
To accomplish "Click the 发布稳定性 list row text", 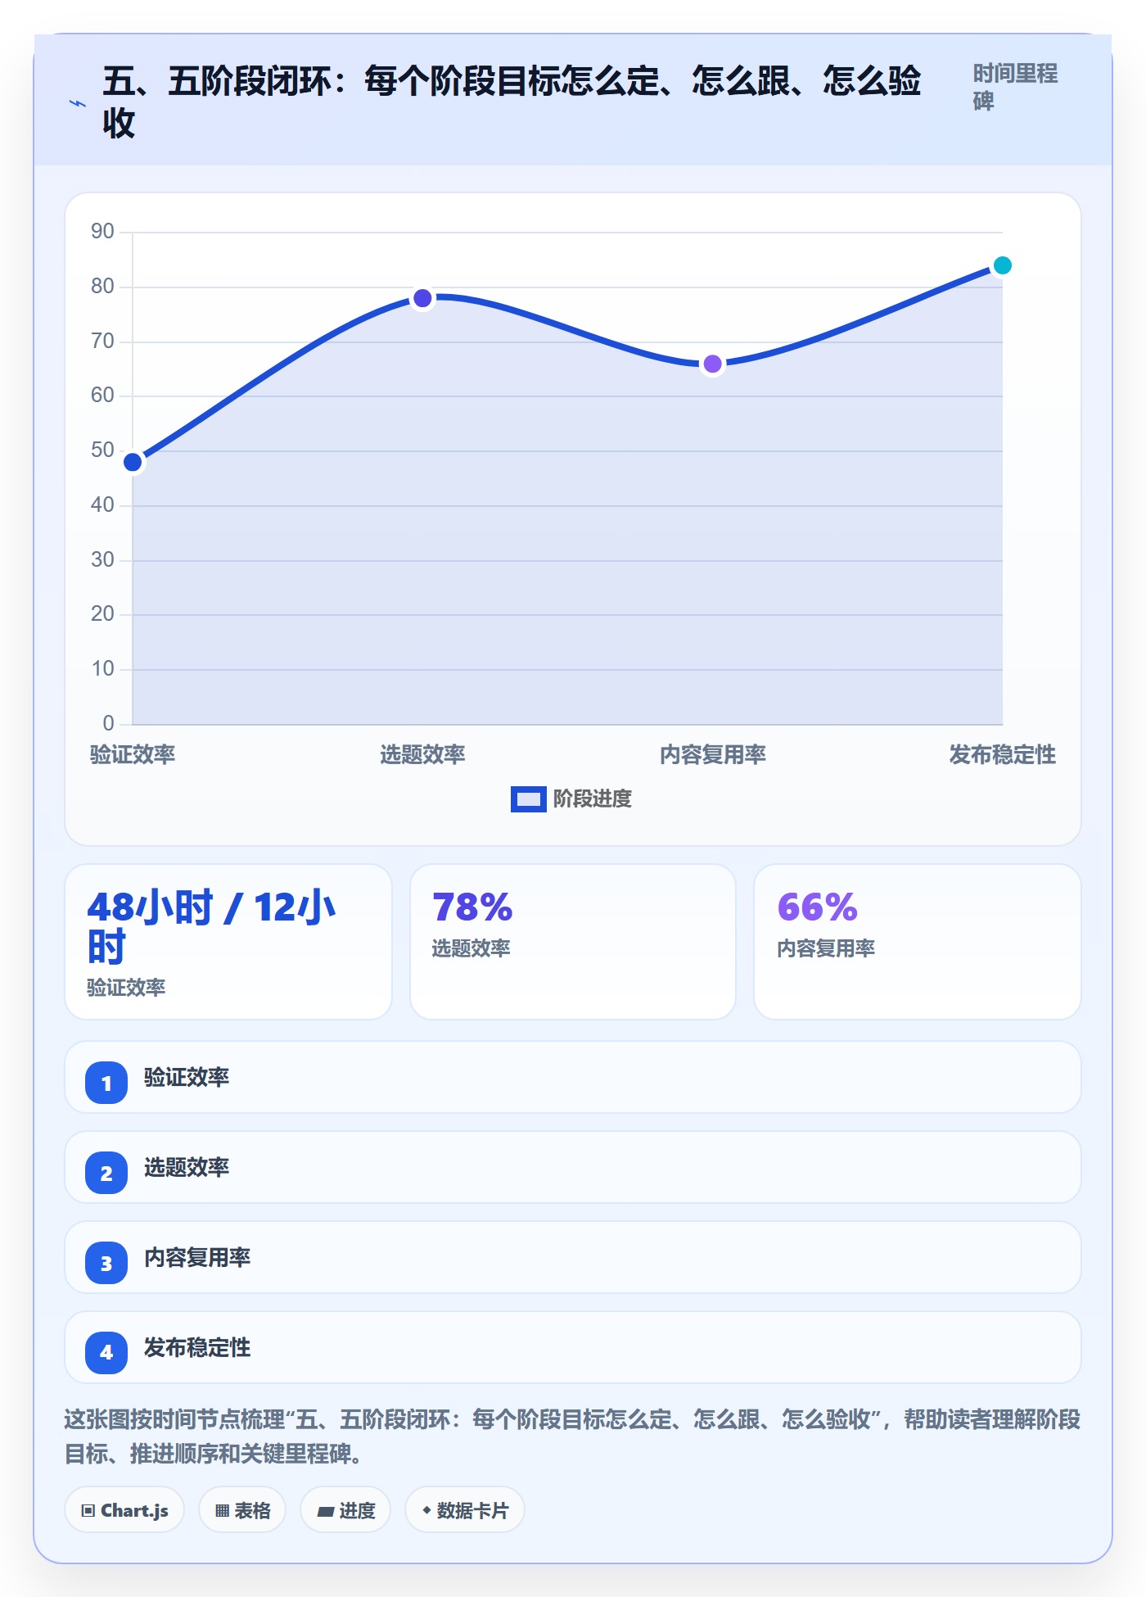I will (x=197, y=1347).
